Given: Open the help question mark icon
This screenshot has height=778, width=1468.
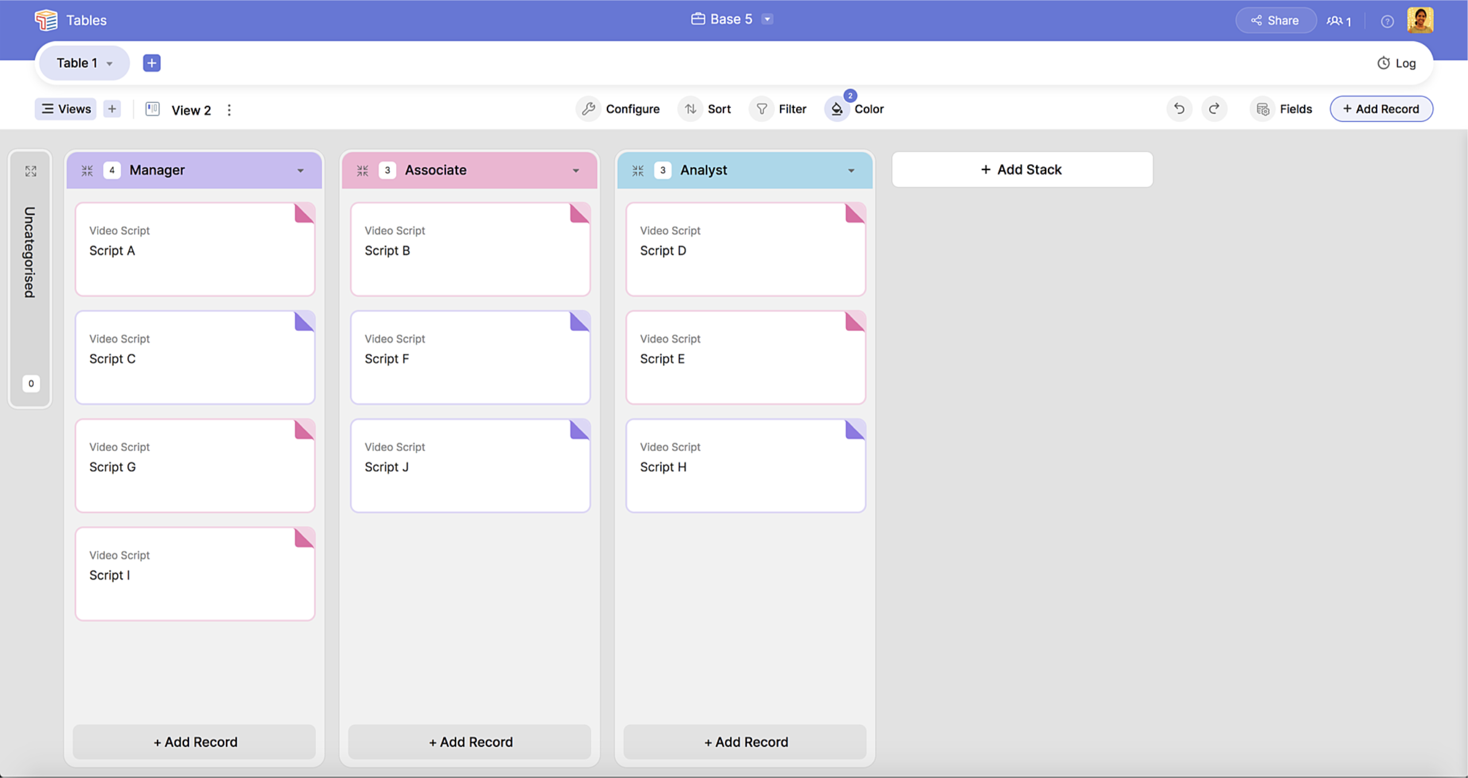Looking at the screenshot, I should (x=1387, y=21).
